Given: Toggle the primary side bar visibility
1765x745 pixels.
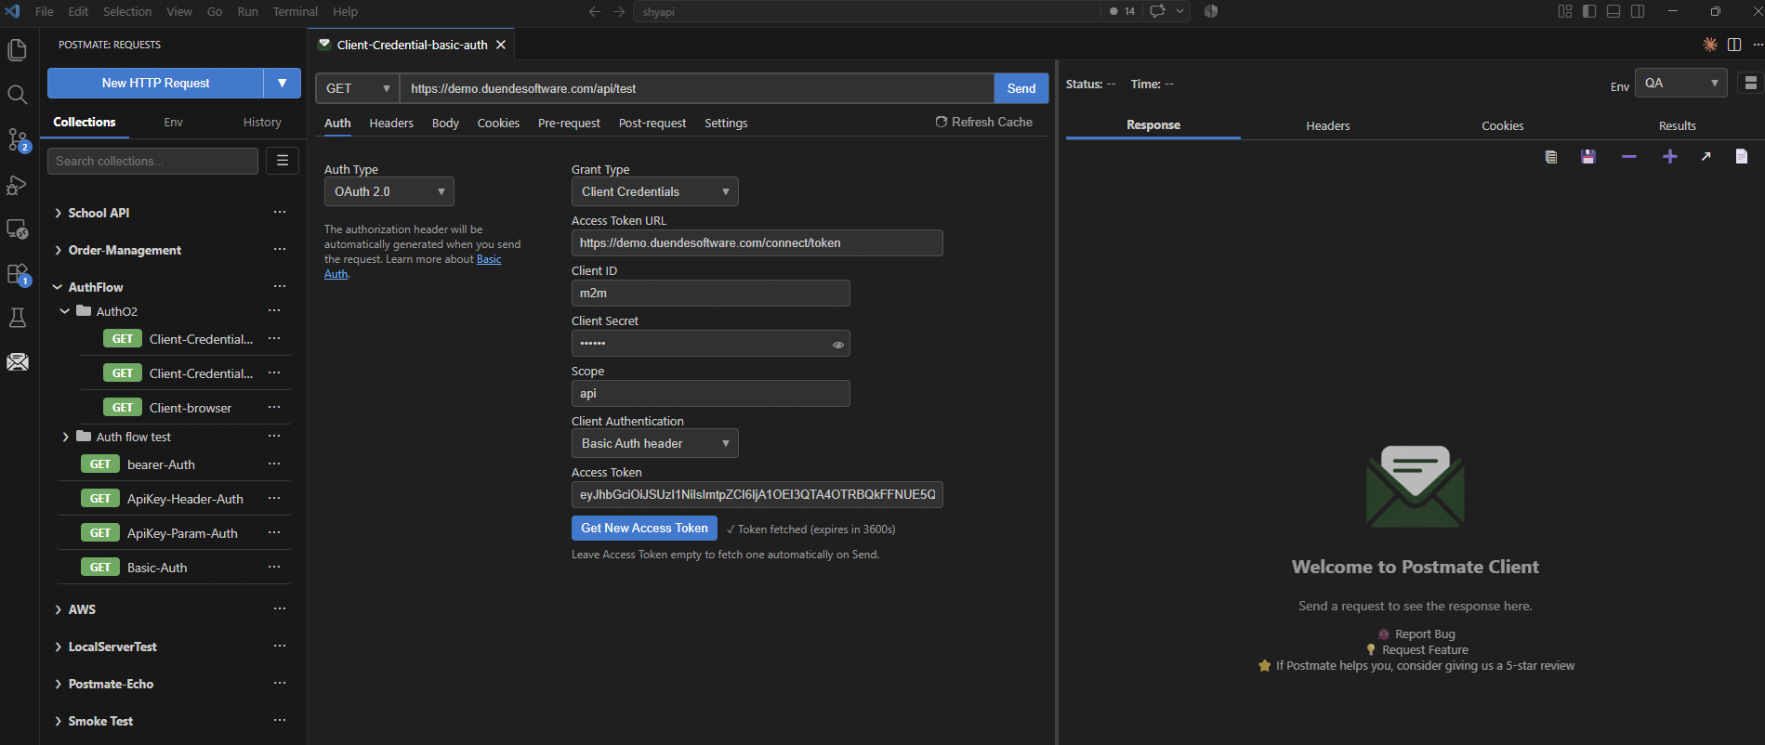Looking at the screenshot, I should (1589, 11).
